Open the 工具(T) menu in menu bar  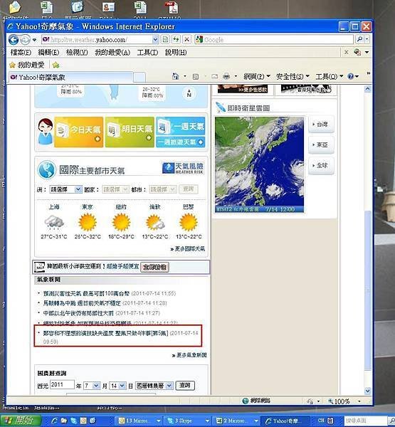(x=147, y=52)
